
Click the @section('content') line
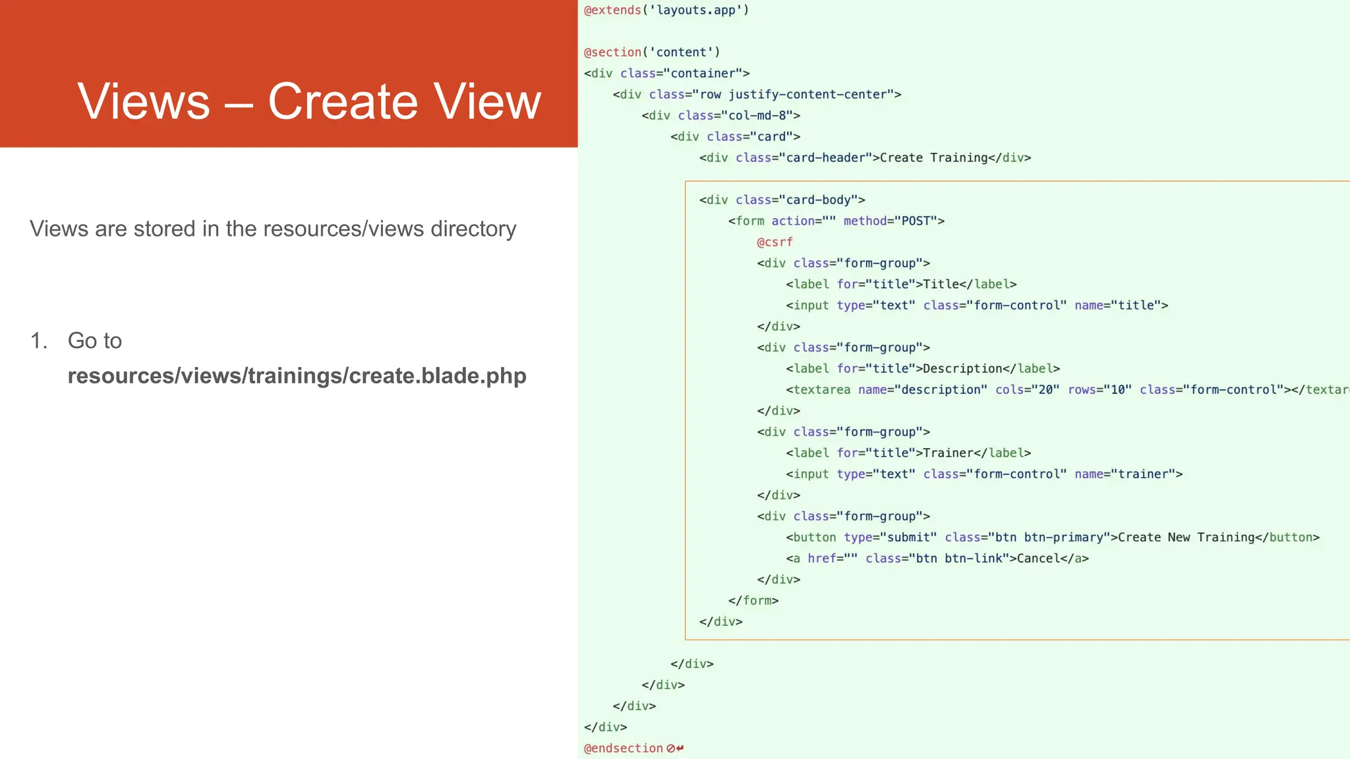click(x=652, y=52)
